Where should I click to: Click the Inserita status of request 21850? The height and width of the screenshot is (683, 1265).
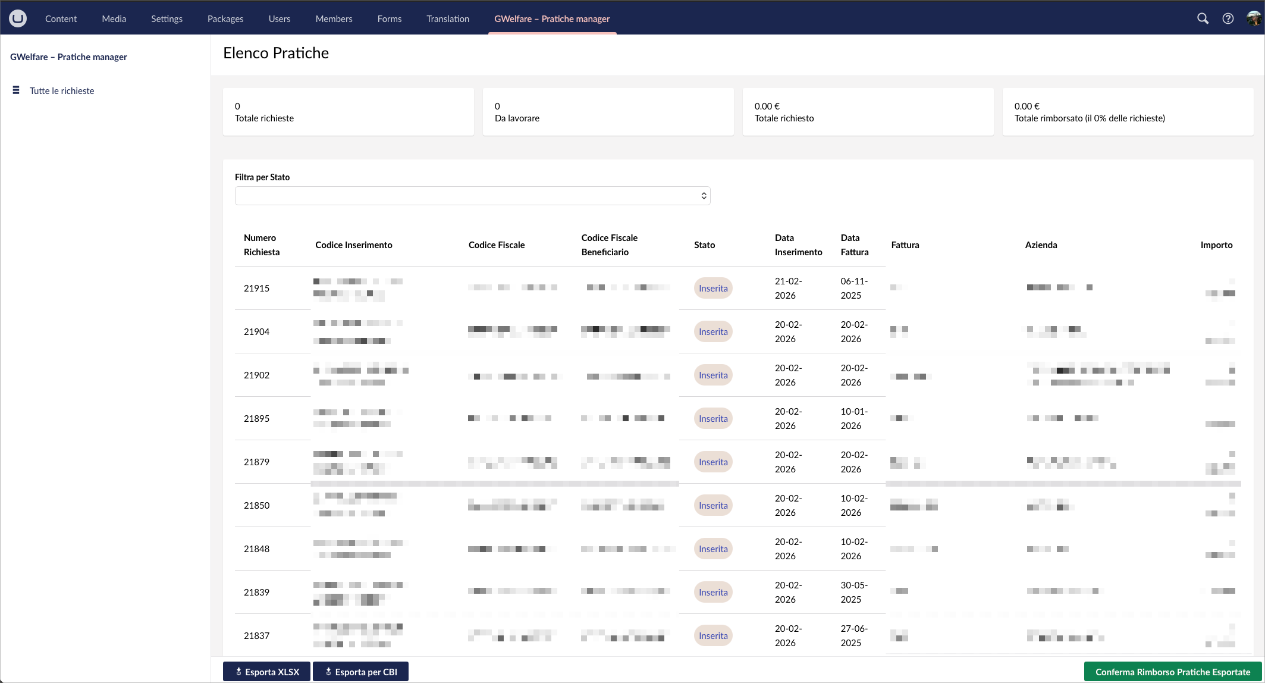tap(712, 505)
